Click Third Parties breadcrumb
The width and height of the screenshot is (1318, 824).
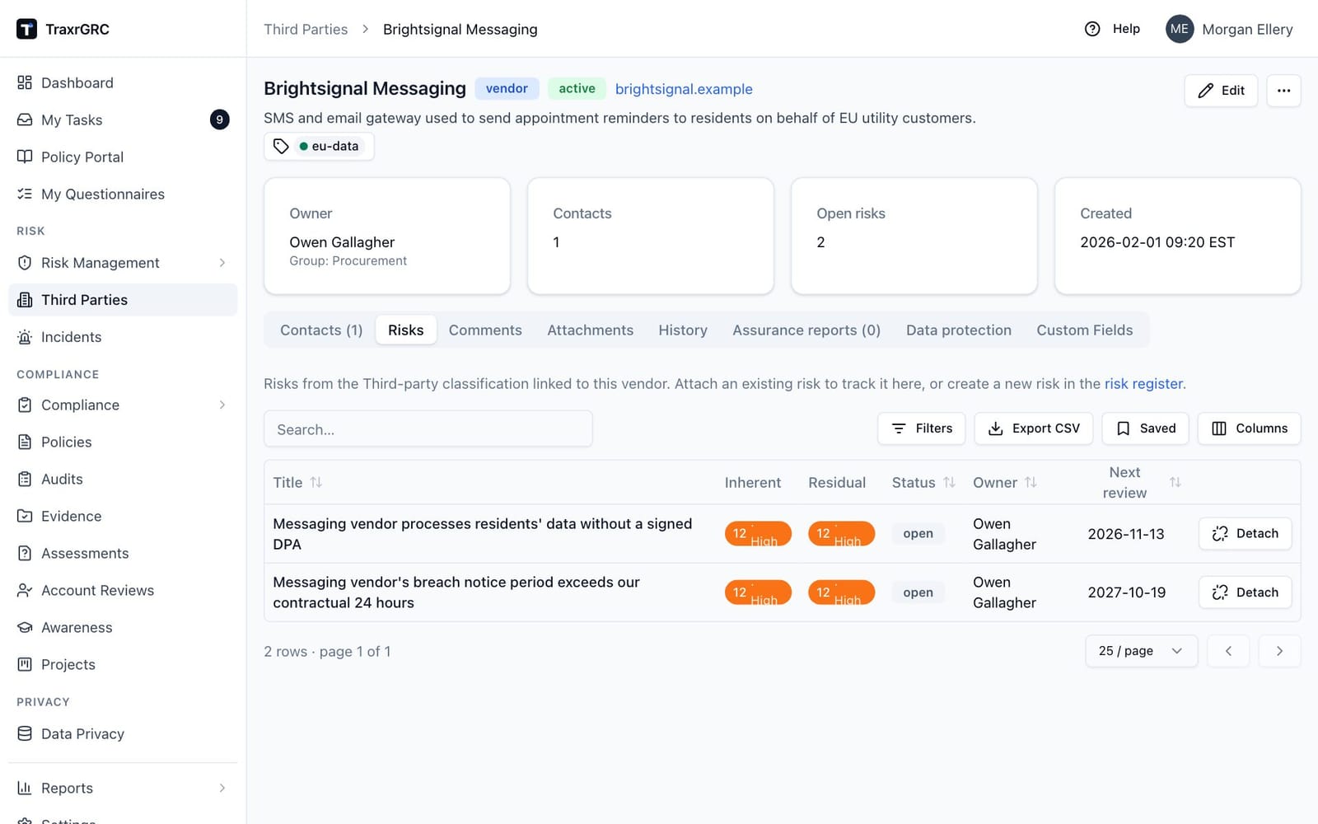pos(306,29)
